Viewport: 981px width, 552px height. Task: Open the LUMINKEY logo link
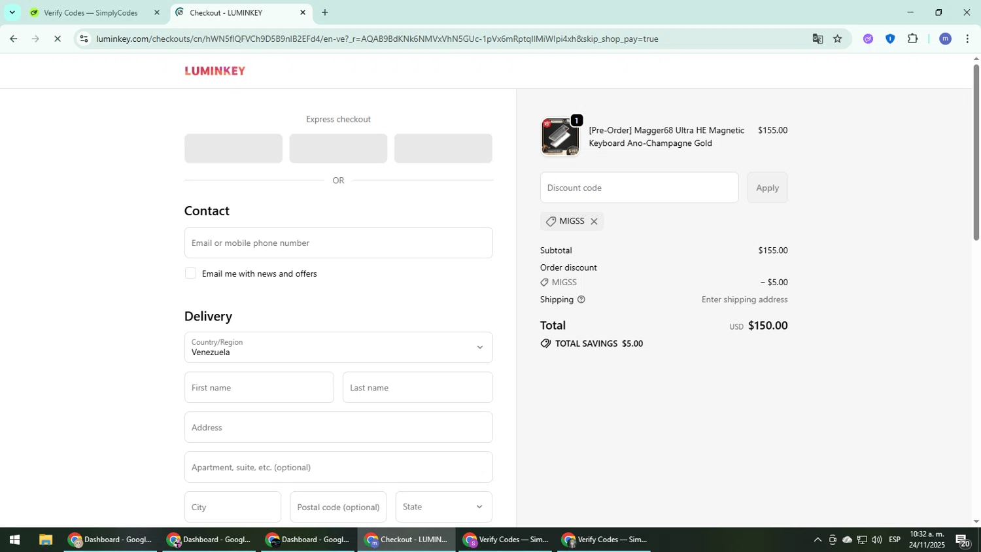tap(215, 71)
